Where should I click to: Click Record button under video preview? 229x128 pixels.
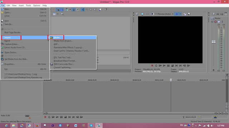tap(152, 65)
